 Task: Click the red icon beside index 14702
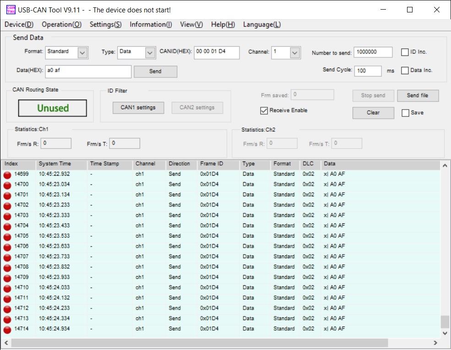[x=7, y=206]
